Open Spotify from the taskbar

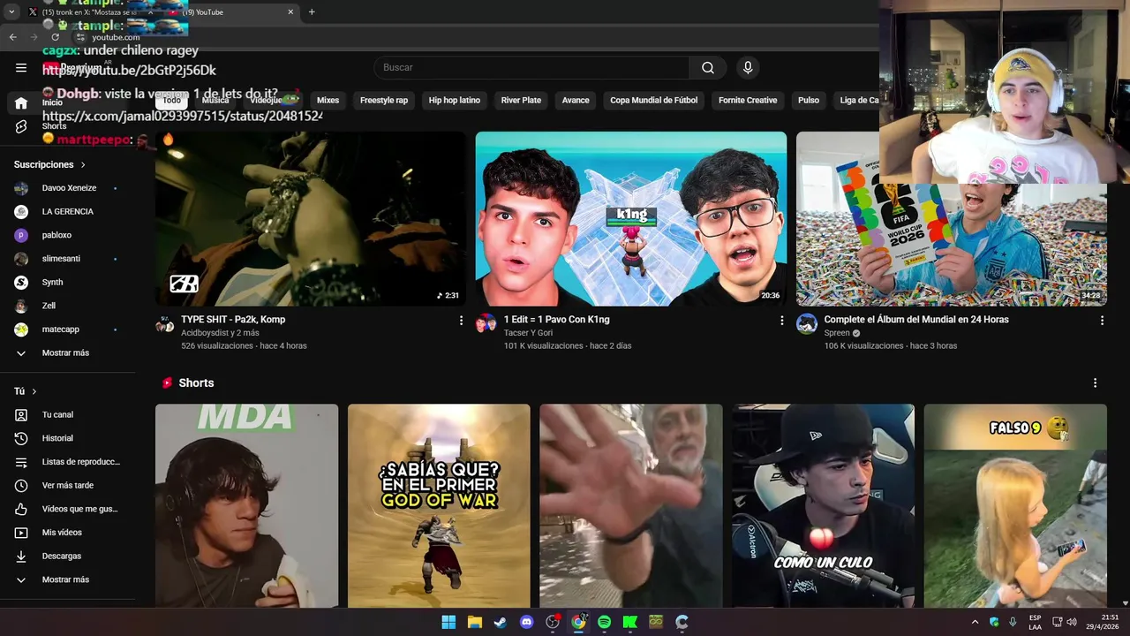pyautogui.click(x=604, y=622)
